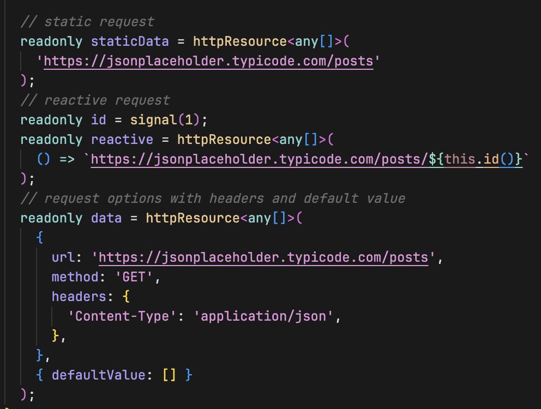Image resolution: width=541 pixels, height=409 pixels.
Task: Open the link after the 'url:' key
Action: [x=263, y=257]
